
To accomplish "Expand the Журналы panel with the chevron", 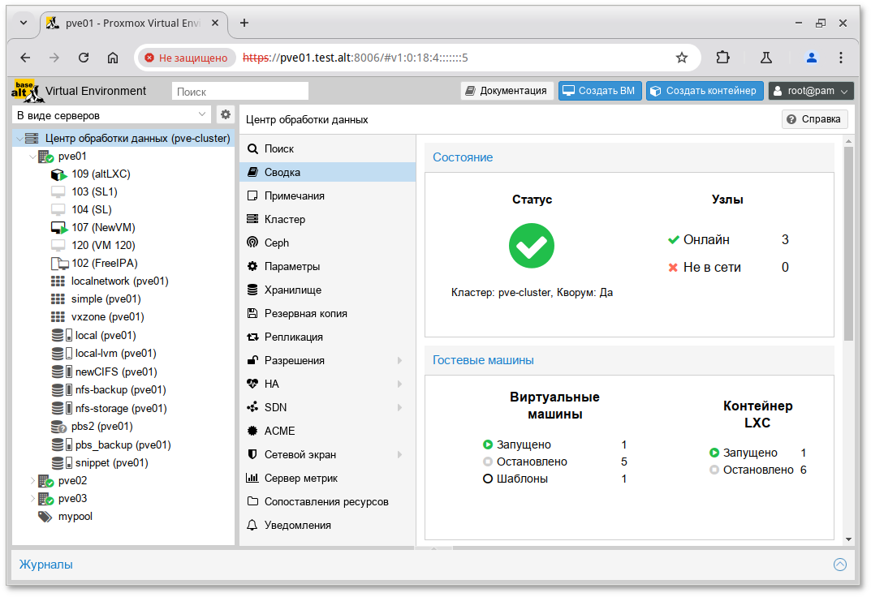I will point(840,565).
